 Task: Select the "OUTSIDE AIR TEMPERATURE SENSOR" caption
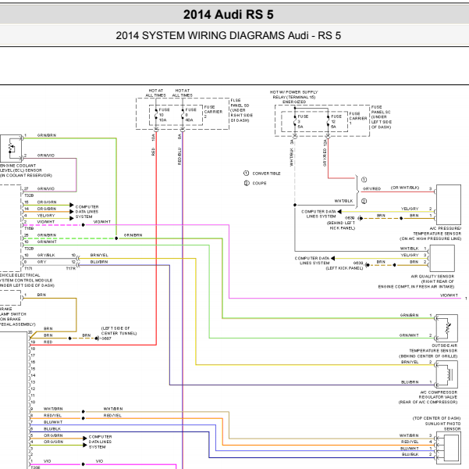[428, 351]
